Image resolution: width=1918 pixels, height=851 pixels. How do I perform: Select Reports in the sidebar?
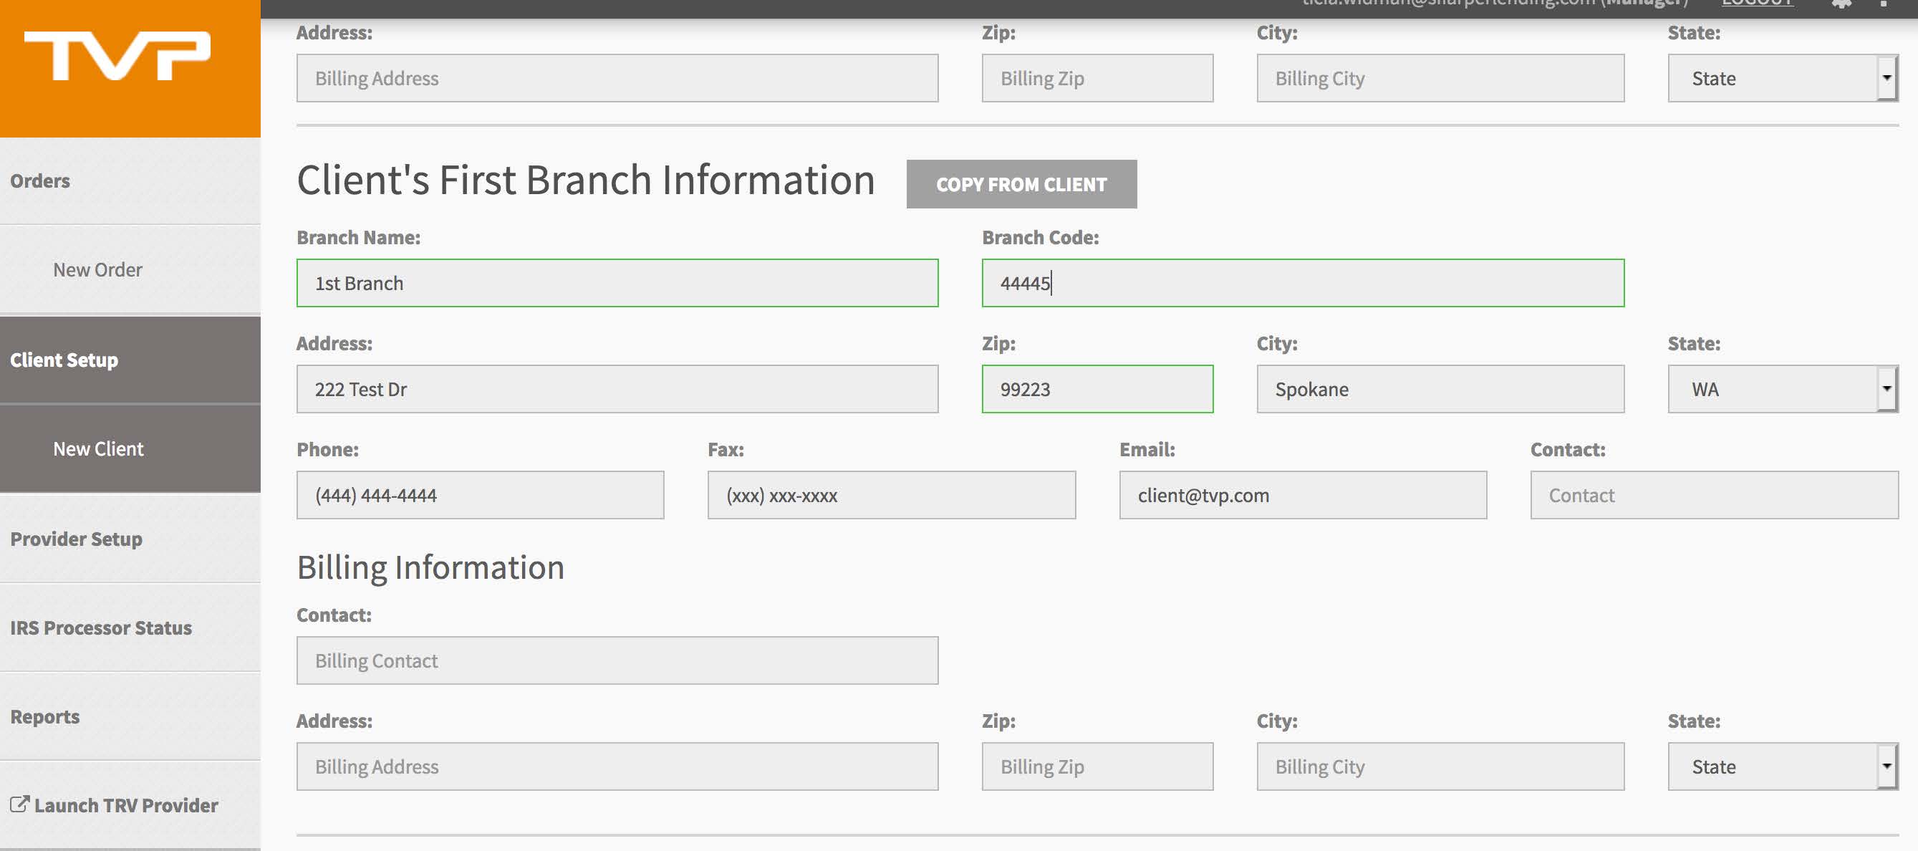click(44, 717)
